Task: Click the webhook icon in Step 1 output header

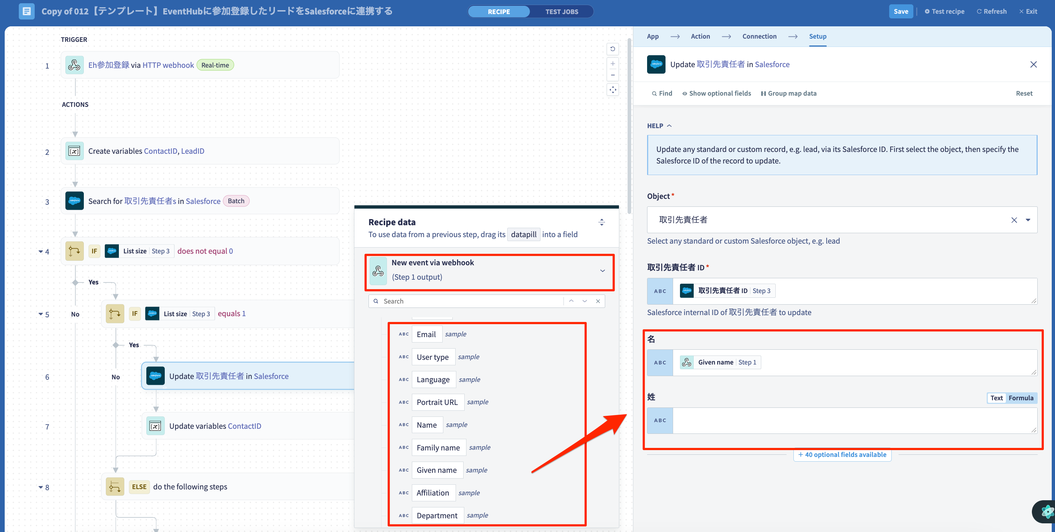Action: tap(378, 270)
